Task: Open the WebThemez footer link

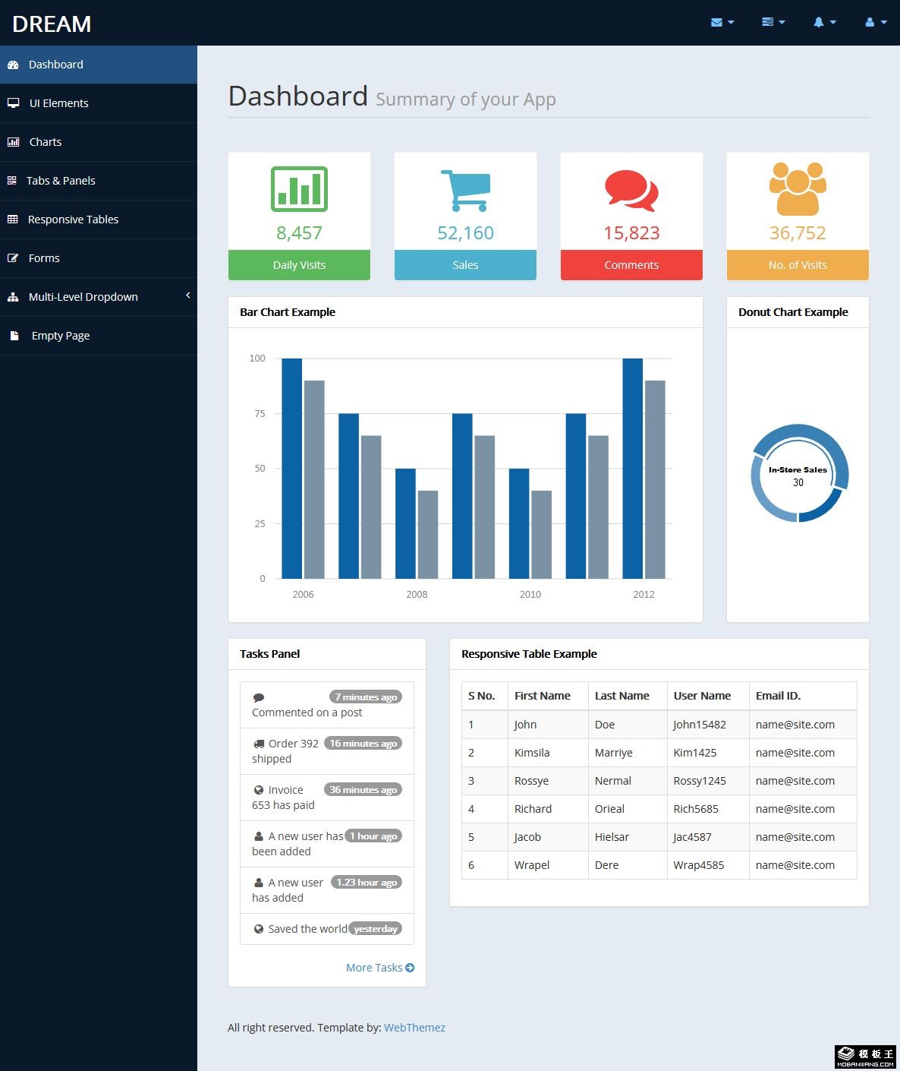Action: pos(414,1028)
